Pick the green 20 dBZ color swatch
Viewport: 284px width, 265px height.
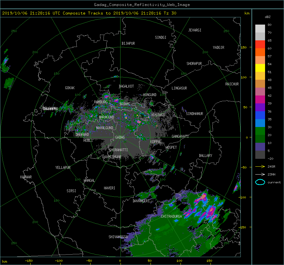[260, 131]
